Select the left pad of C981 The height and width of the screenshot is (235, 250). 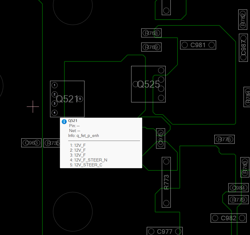click(185, 45)
